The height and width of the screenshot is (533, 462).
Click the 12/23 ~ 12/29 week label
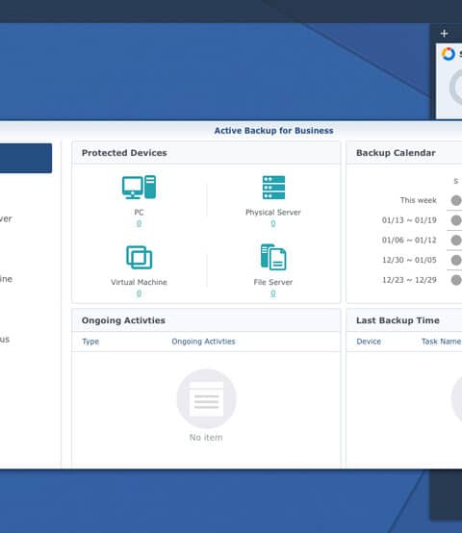coord(409,280)
